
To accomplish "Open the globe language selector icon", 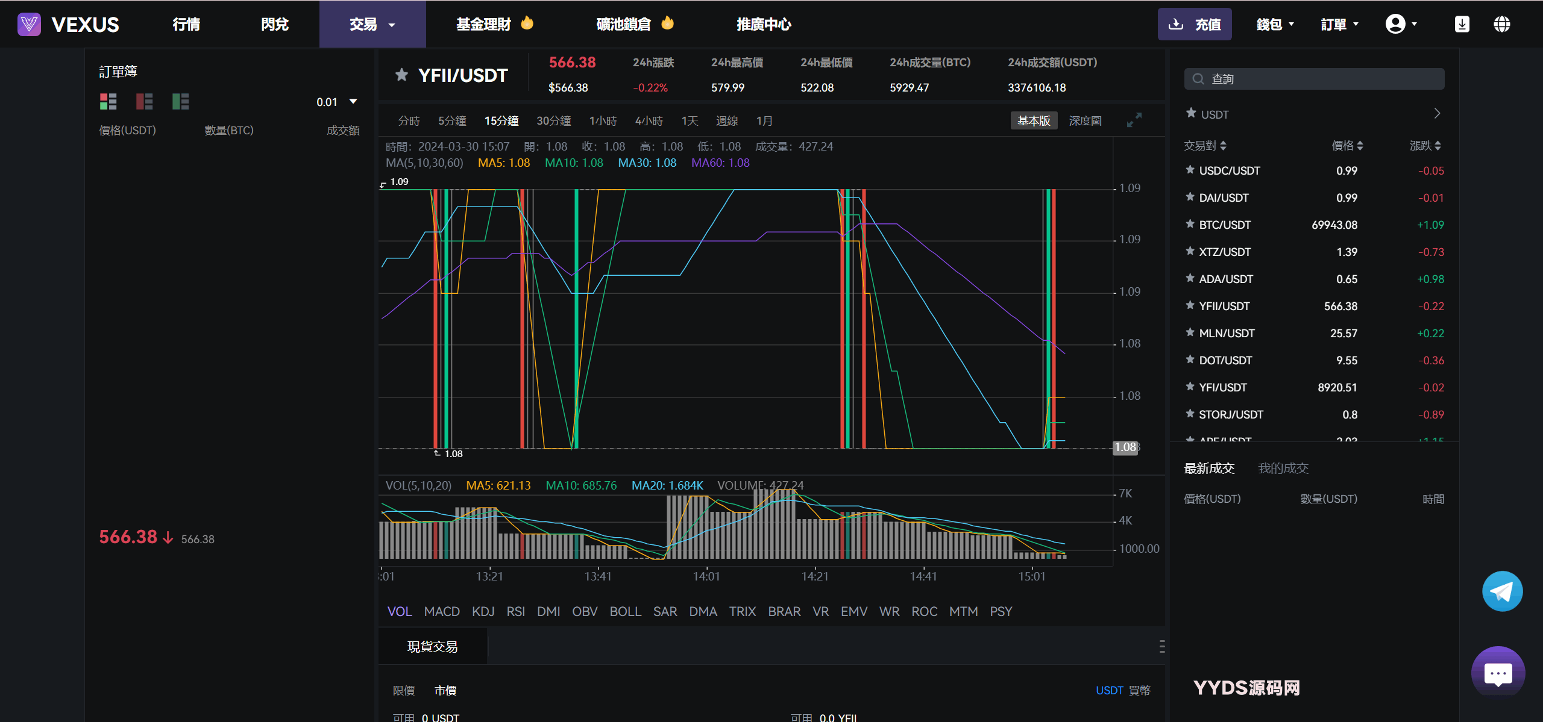I will click(1501, 24).
